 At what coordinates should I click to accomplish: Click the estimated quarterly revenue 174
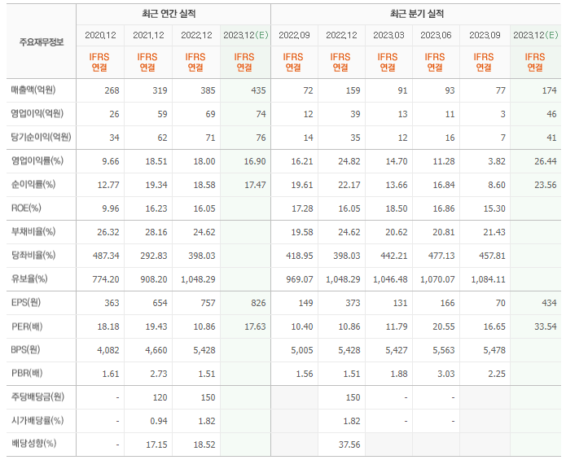(550, 90)
